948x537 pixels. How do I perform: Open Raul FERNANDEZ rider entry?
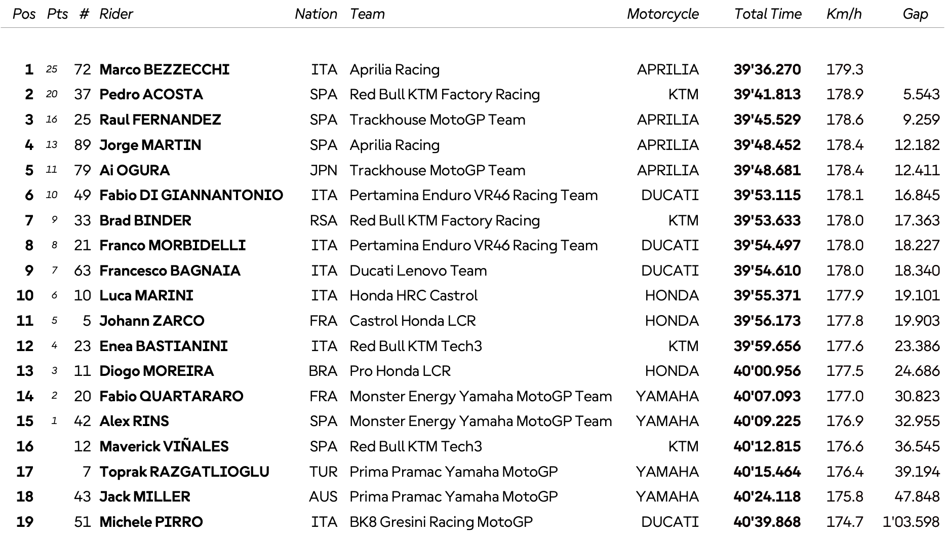(x=160, y=120)
